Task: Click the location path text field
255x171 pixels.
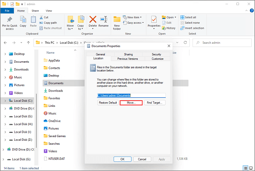Action: (x=131, y=95)
